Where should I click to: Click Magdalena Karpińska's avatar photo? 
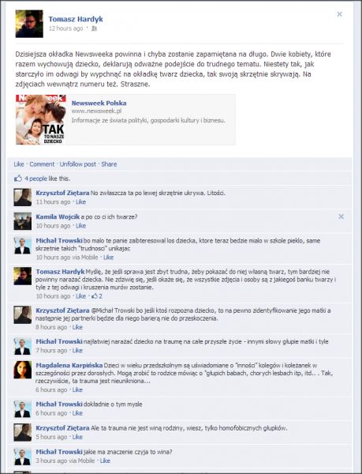(x=23, y=370)
